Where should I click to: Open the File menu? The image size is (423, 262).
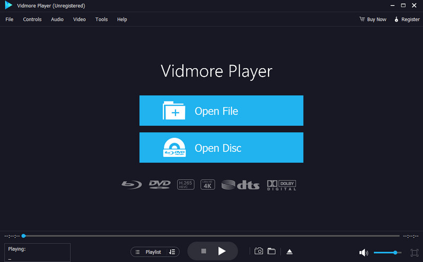(x=9, y=20)
